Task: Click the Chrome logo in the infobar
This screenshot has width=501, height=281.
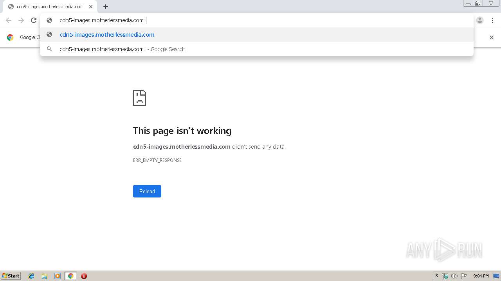Action: (x=10, y=37)
